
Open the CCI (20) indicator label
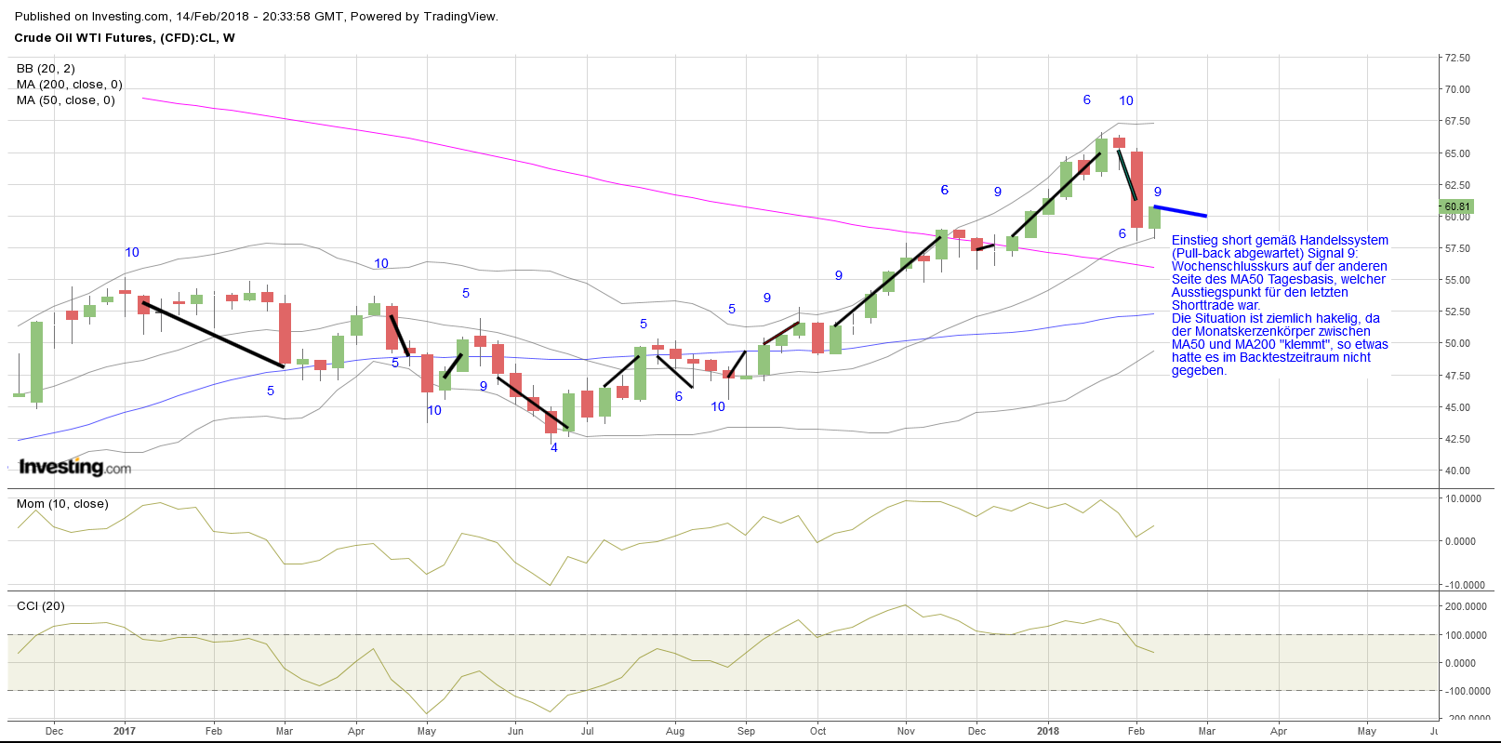41,606
